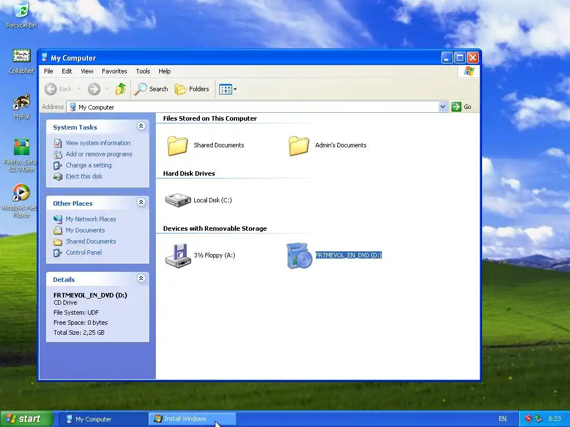The height and width of the screenshot is (427, 570).
Task: Collapse the Details panel
Action: (141, 279)
